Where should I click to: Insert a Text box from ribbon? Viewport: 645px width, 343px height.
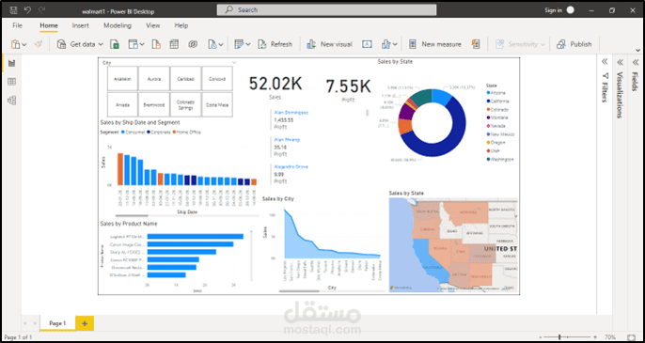point(367,44)
